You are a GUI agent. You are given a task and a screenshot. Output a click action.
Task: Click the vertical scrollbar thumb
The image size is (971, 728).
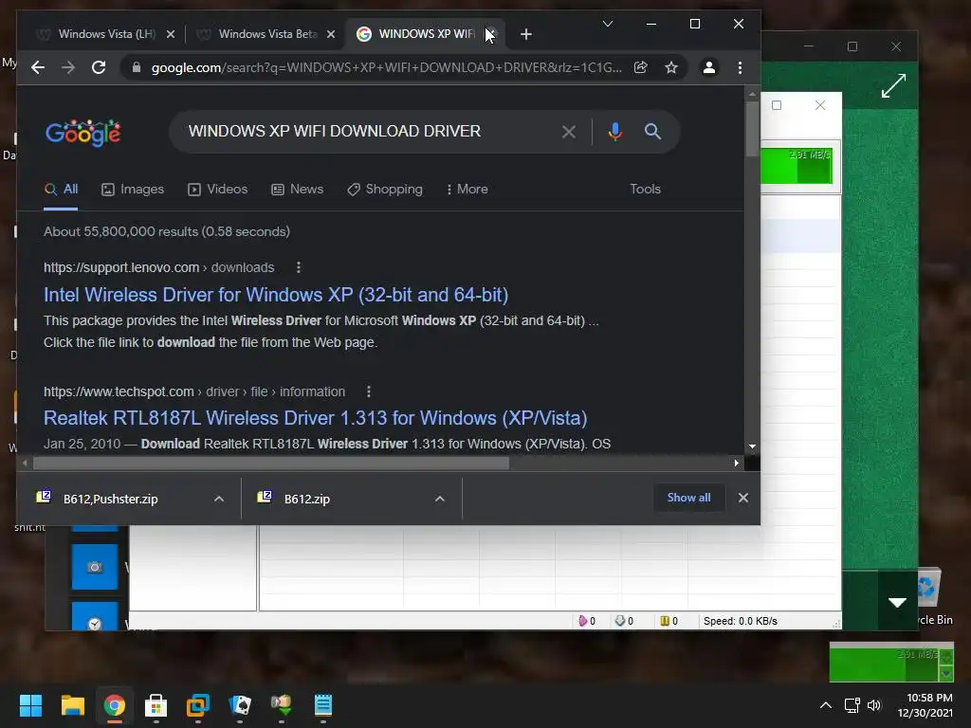pyautogui.click(x=752, y=129)
